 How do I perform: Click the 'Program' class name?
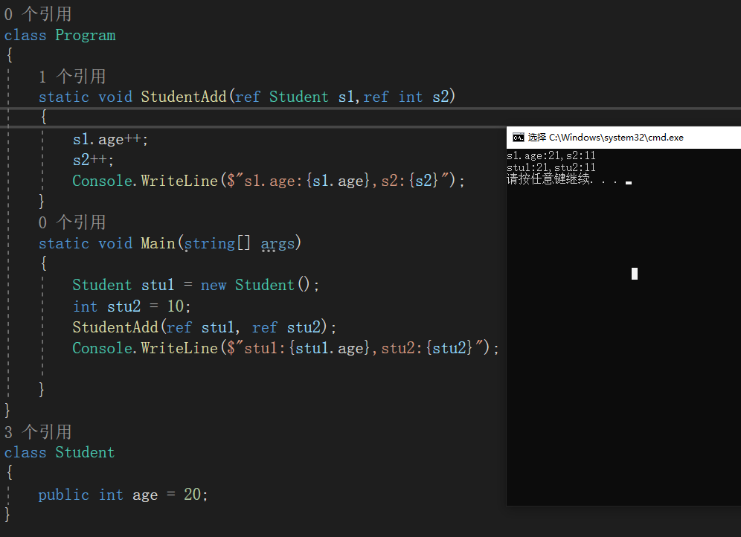(85, 36)
